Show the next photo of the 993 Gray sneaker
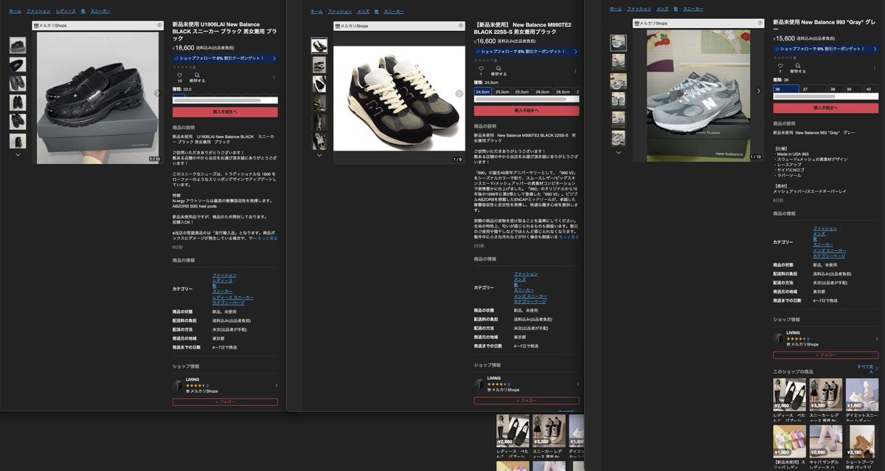885x471 pixels. (x=759, y=91)
